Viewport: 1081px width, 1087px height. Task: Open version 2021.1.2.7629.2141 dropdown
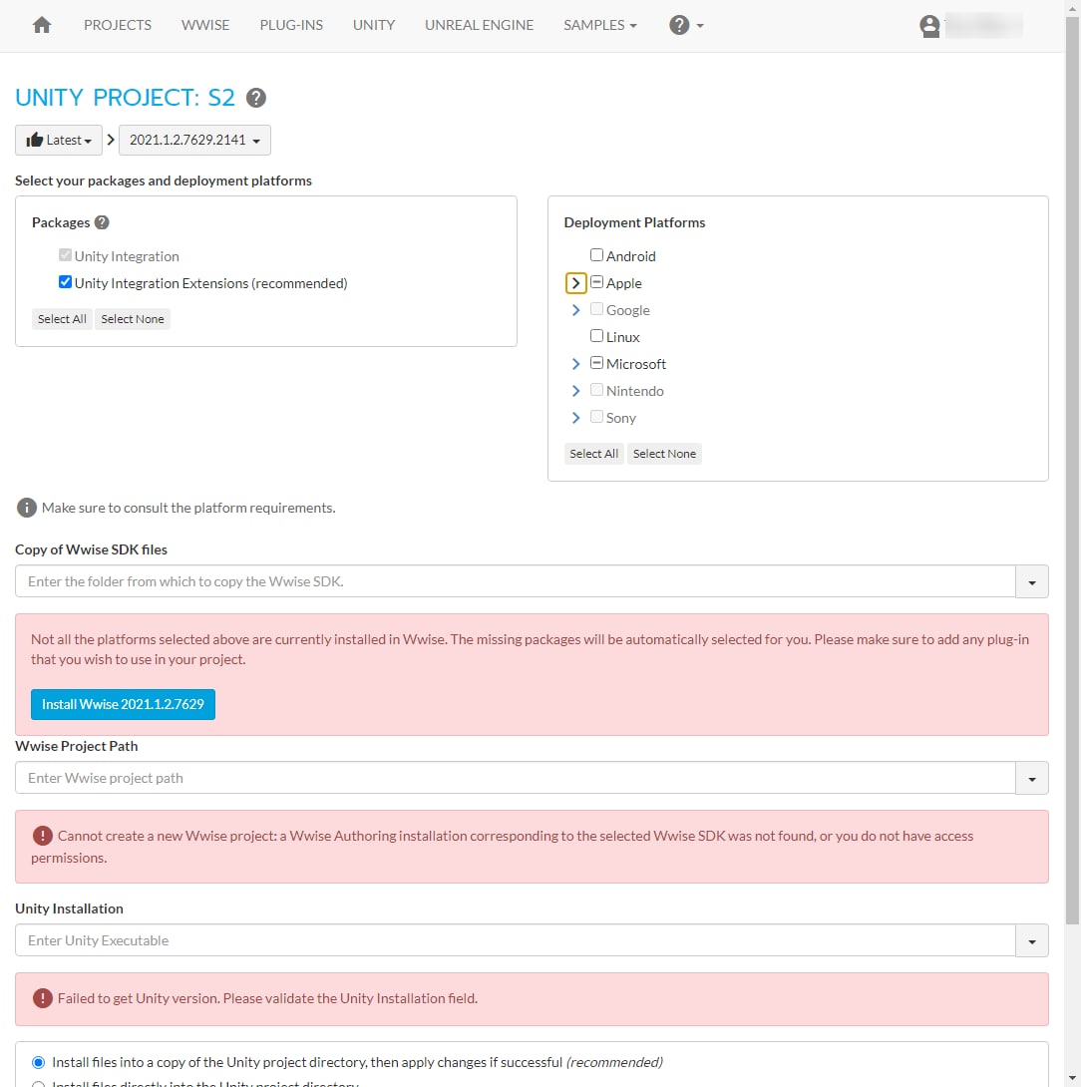(x=194, y=140)
